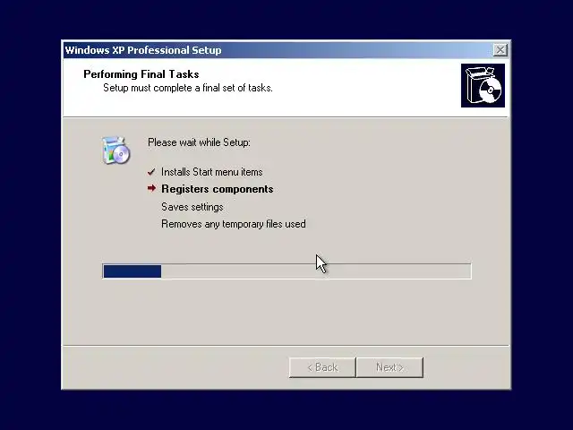Click 'Removes any temporary files used' line
573x430 pixels.
pos(234,224)
